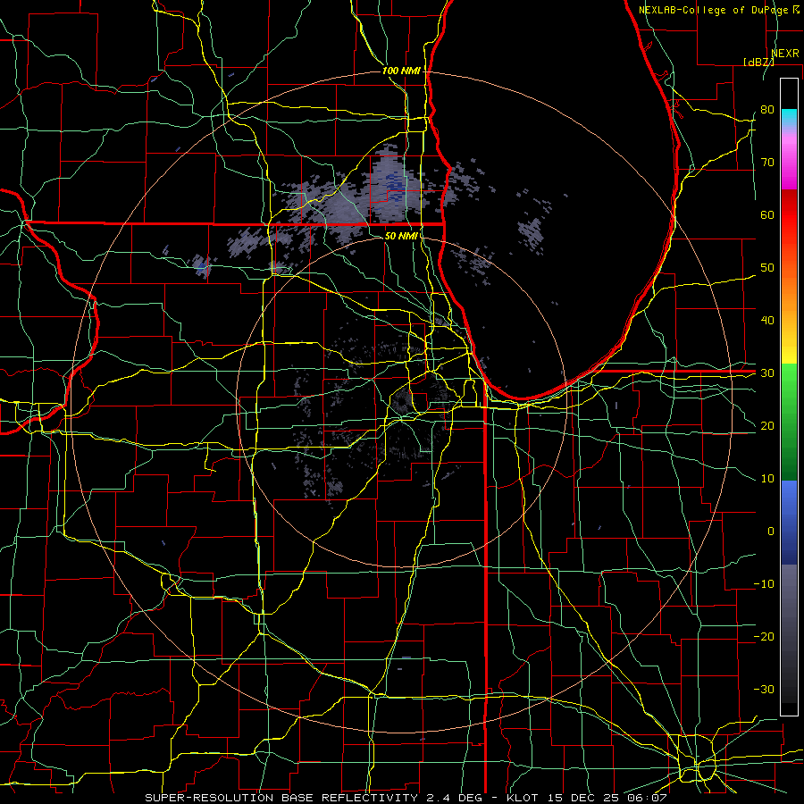Click the Super-Resolution Base Reflectivity caption text
Viewport: 804px width, 804px height.
click(x=281, y=798)
